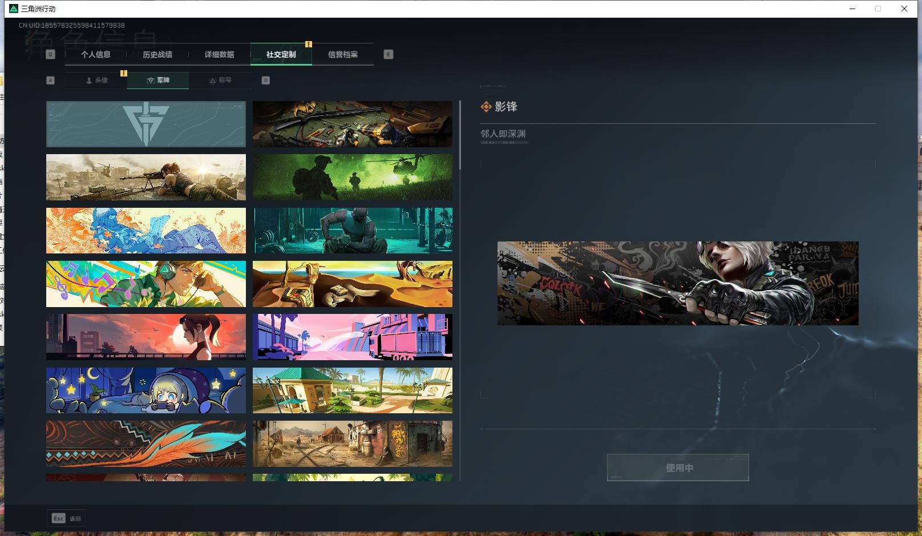Click the 使用中 button below the preview
Screen dimensions: 922x536
[x=677, y=467]
